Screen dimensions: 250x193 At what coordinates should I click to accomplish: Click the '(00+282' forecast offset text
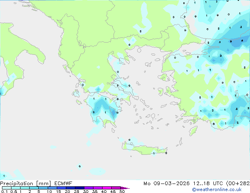click(x=238, y=184)
